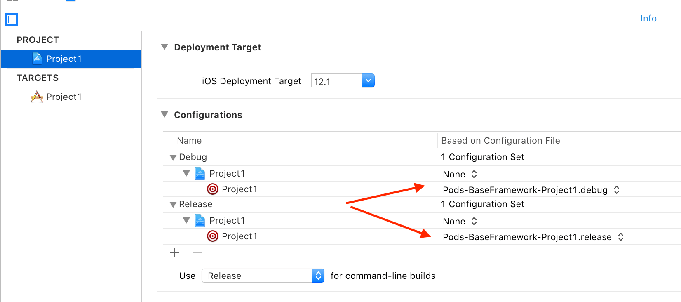Toggle the project navigator sidebar icon
The width and height of the screenshot is (681, 302).
tap(12, 19)
